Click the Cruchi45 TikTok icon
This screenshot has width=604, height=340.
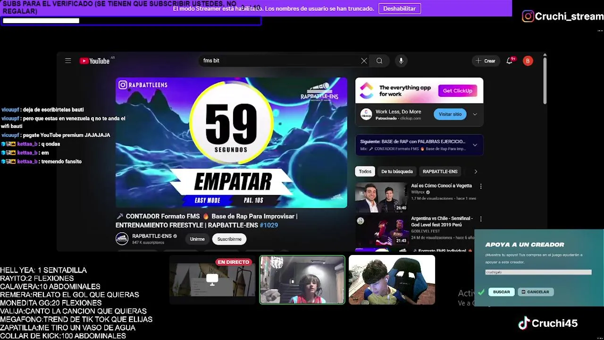(x=524, y=323)
